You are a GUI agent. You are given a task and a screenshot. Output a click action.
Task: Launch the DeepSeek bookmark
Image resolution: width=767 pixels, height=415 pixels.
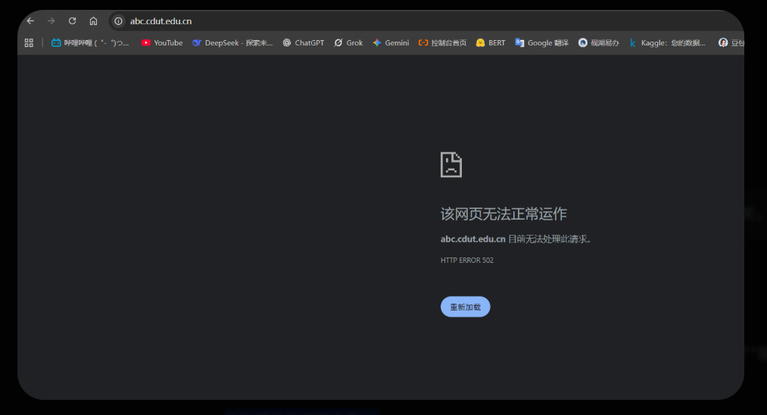(x=232, y=43)
